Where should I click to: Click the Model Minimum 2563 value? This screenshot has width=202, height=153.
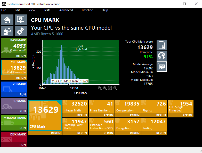coord(149,76)
